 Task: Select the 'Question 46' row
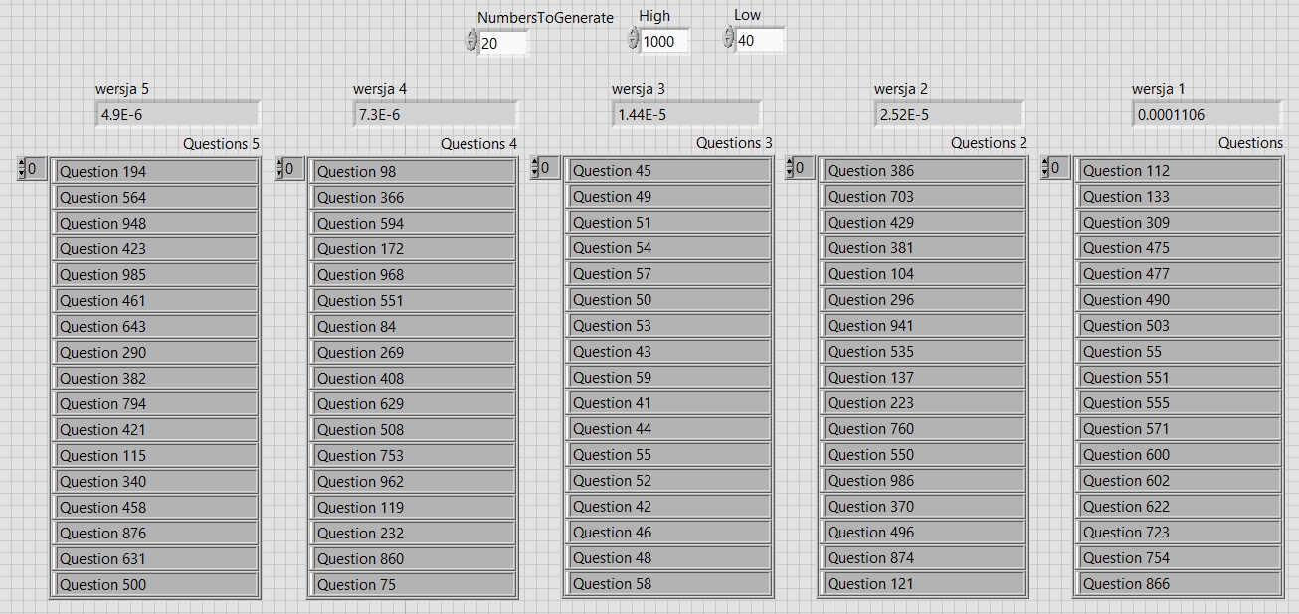tap(669, 532)
